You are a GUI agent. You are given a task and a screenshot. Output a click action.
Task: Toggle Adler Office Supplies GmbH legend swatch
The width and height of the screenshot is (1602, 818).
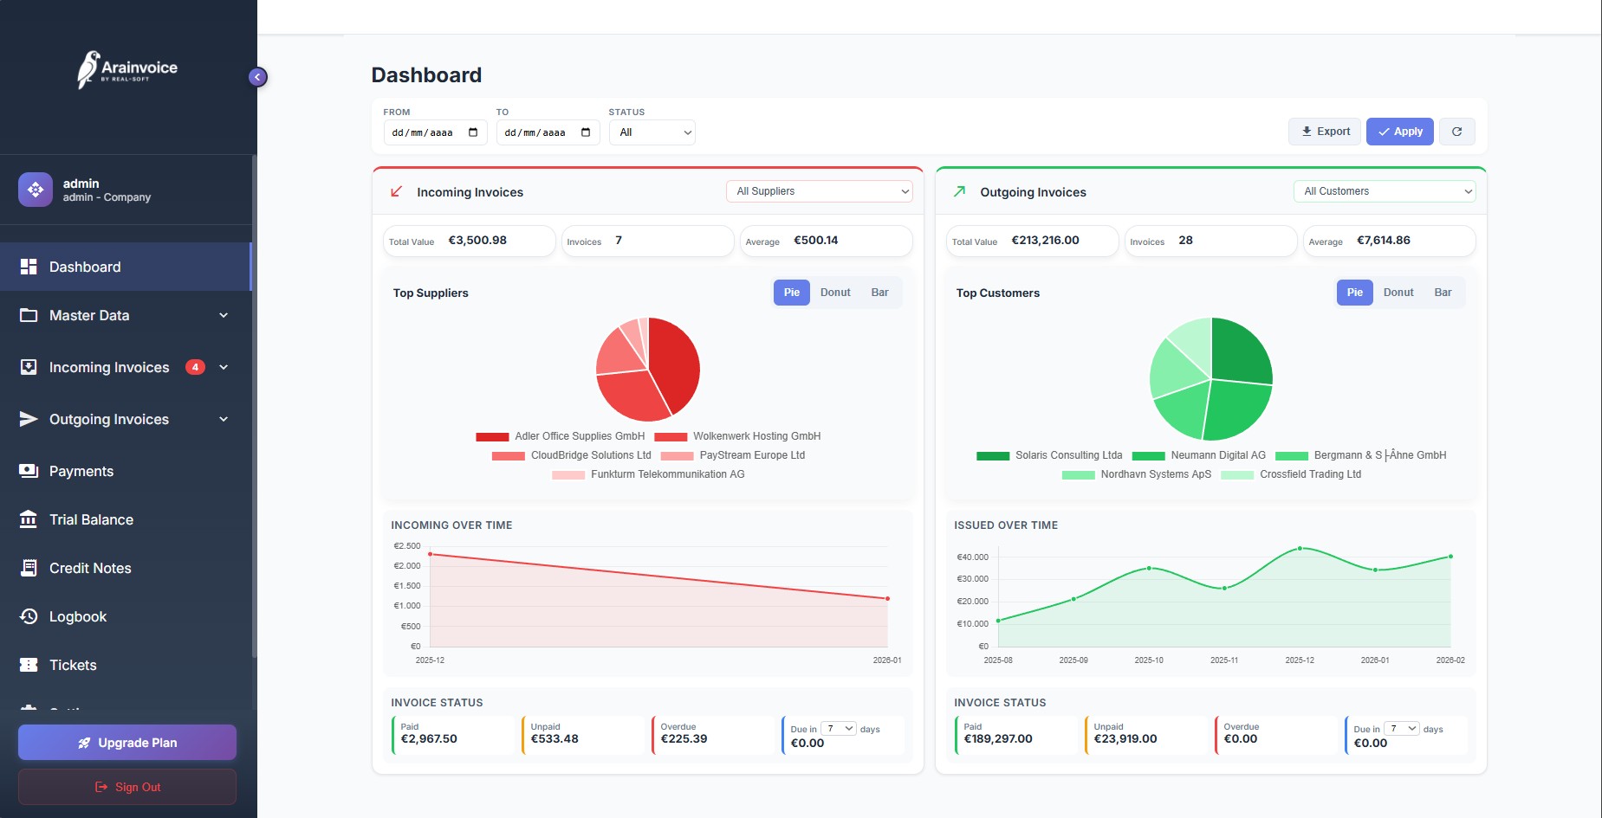[x=492, y=437]
